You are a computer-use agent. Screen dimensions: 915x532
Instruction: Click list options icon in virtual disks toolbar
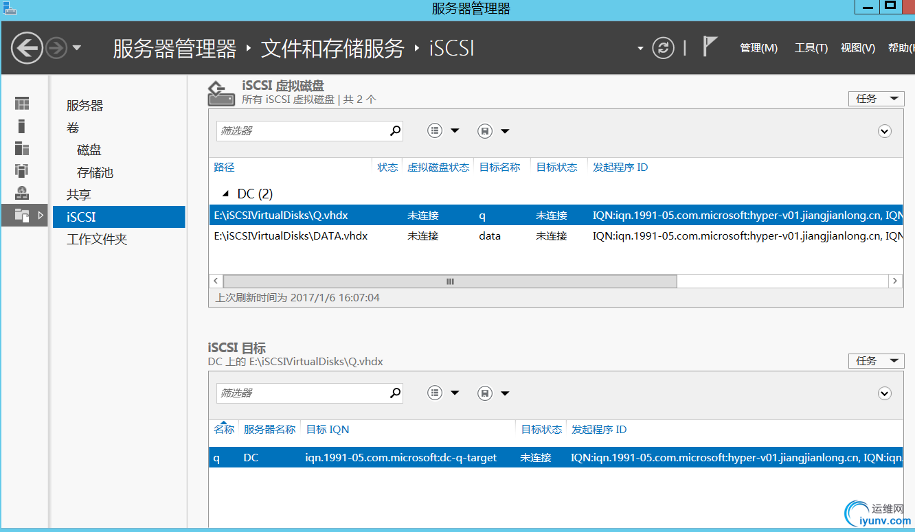pyautogui.click(x=435, y=131)
